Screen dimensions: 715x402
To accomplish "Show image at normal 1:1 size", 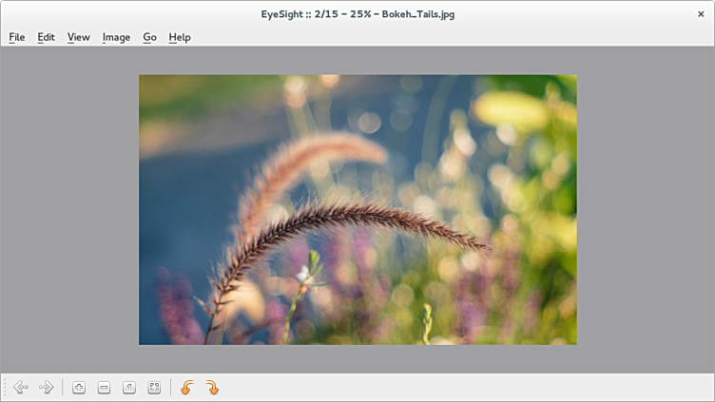I will pyautogui.click(x=129, y=388).
